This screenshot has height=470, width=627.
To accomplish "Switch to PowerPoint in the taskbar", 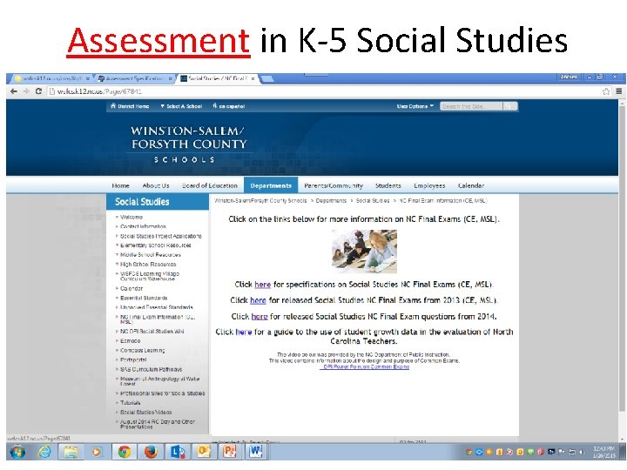I will pyautogui.click(x=230, y=452).
